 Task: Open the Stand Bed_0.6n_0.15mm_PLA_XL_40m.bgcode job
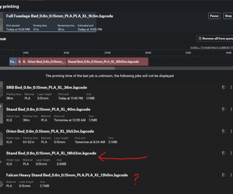(x=48, y=109)
